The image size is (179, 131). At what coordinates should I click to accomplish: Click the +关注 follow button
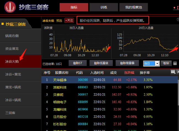(69, 20)
